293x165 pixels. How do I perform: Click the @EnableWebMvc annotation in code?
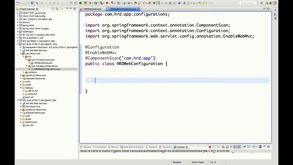(101, 53)
